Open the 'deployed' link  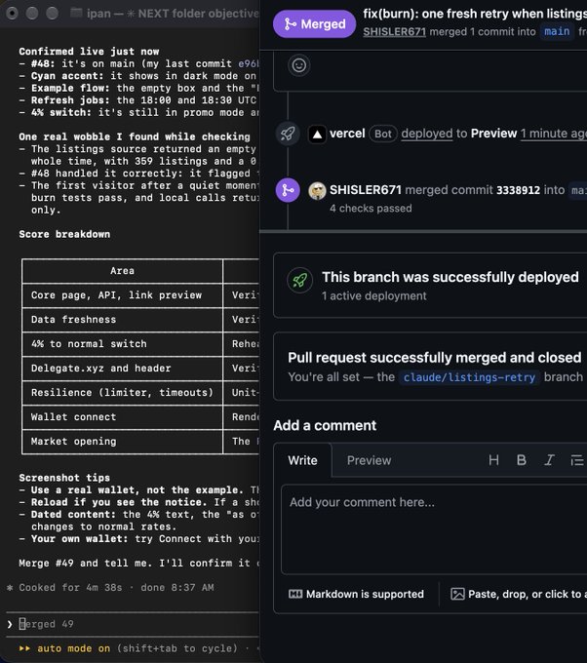click(x=427, y=134)
